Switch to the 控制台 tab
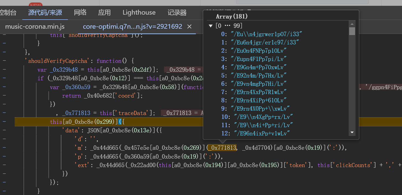 coord(8,12)
